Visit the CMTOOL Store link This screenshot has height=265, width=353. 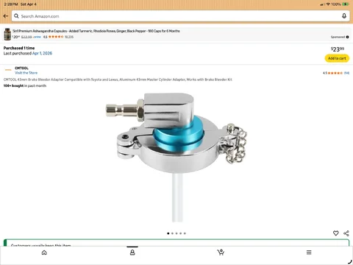(x=26, y=73)
